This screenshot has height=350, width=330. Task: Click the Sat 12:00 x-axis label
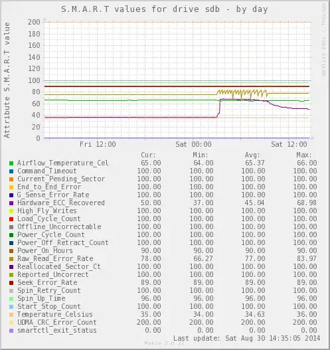(289, 144)
